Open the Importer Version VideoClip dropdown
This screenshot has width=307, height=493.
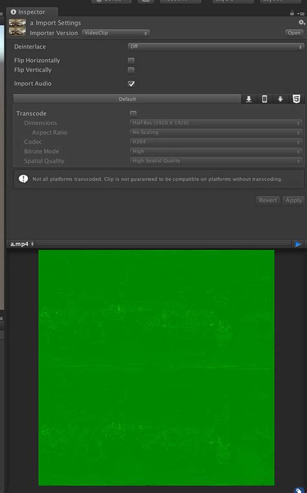[x=116, y=33]
